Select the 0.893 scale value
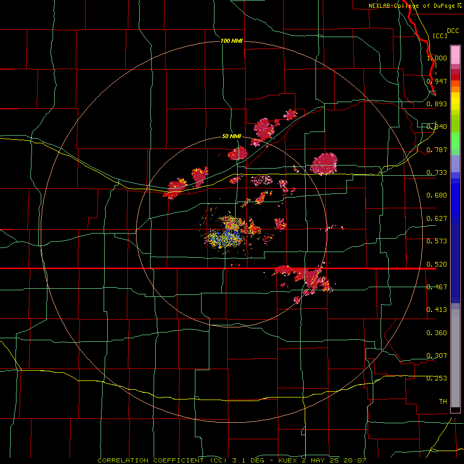Image resolution: width=464 pixels, height=464 pixels. pyautogui.click(x=437, y=104)
